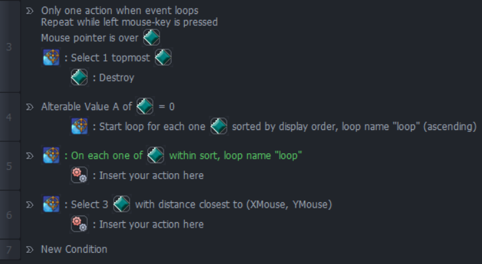Click the diamond object icon beside "Mouse pointer is over"

pyautogui.click(x=151, y=38)
